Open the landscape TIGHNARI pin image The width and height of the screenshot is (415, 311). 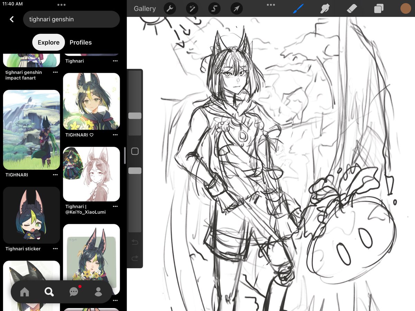point(31,130)
